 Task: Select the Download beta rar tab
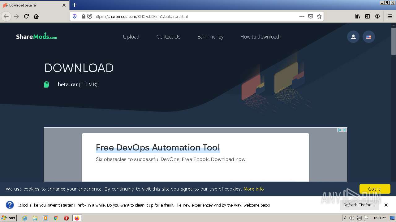pyautogui.click(x=35, y=5)
